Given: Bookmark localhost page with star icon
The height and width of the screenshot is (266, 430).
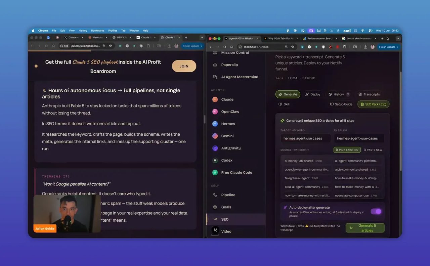Looking at the screenshot, I should pos(293,47).
